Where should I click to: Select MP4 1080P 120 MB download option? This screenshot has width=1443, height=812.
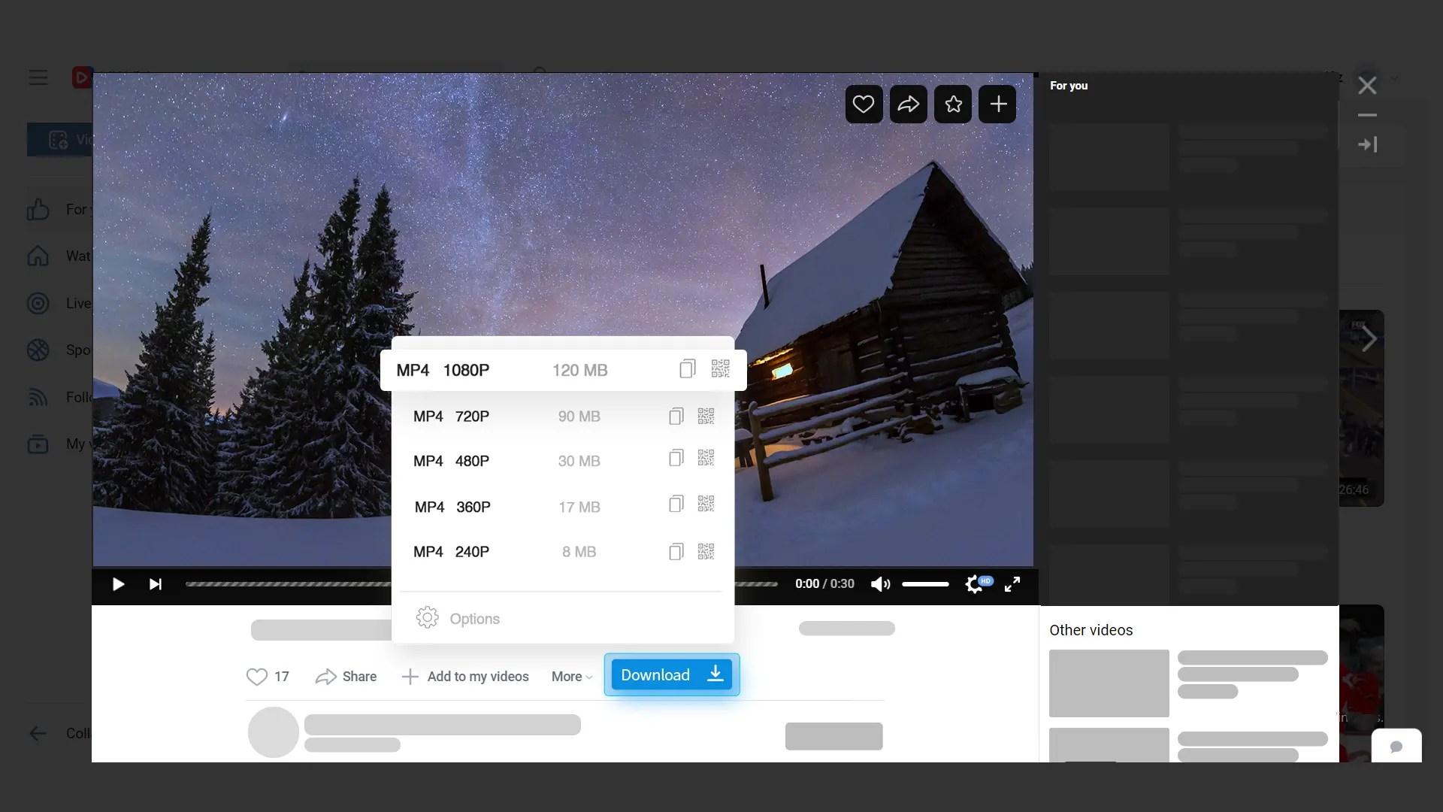[563, 370]
